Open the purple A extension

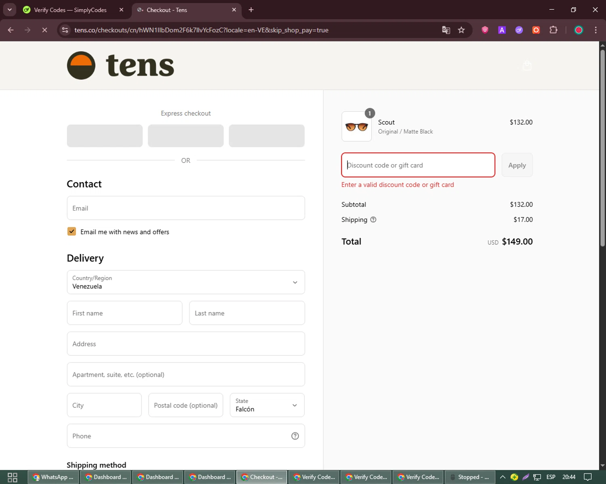tap(502, 30)
